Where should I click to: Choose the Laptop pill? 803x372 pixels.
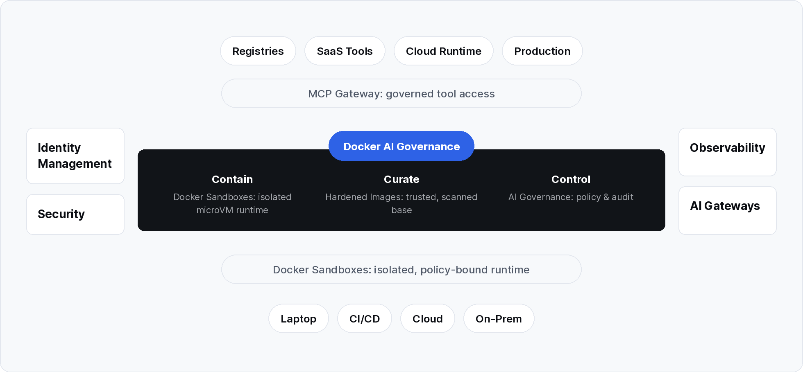(299, 319)
